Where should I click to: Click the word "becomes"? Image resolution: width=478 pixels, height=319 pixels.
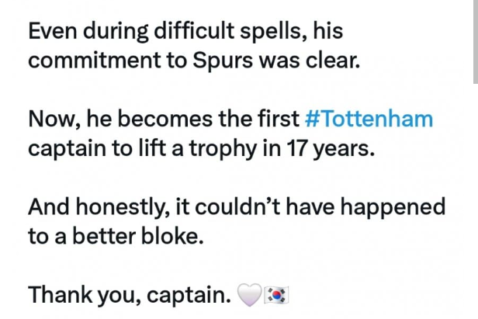click(x=165, y=119)
